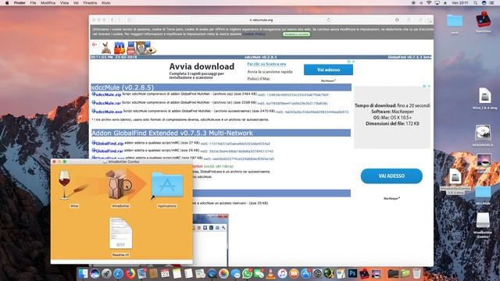Launch Siri from the Dock
500x281 pixels.
(x=95, y=274)
